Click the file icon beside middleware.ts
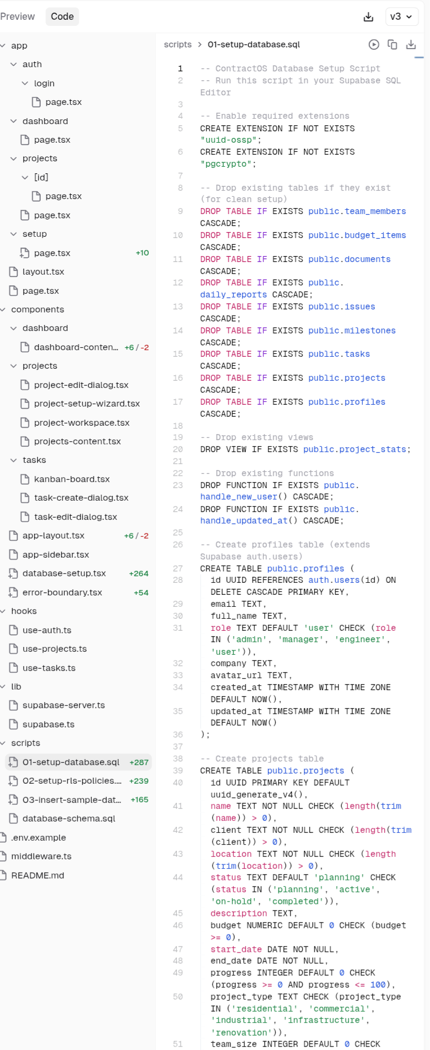This screenshot has height=1050, width=430. click(x=3, y=856)
